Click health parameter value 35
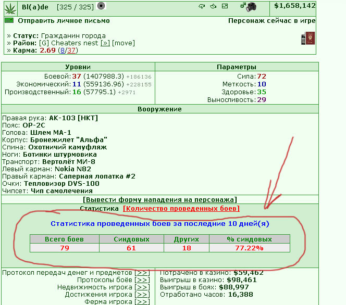346x305 pixels. (x=262, y=92)
